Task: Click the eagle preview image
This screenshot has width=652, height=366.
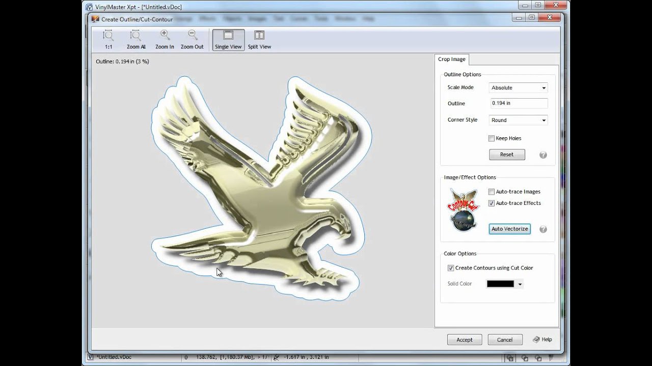Action: click(262, 188)
